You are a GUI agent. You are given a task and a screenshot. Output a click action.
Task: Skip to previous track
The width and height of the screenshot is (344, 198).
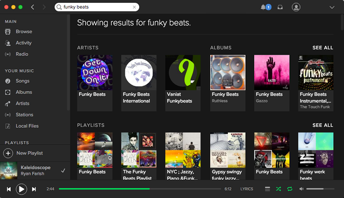[x=9, y=189]
